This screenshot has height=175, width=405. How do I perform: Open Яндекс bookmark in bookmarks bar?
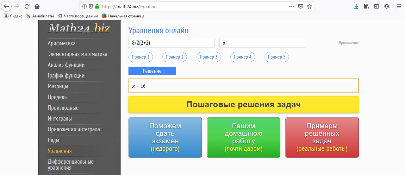(13, 16)
